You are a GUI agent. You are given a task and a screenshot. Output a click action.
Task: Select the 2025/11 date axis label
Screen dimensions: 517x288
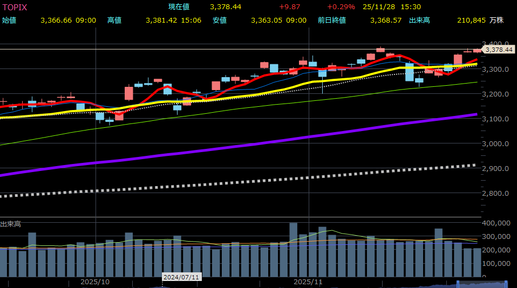point(308,282)
